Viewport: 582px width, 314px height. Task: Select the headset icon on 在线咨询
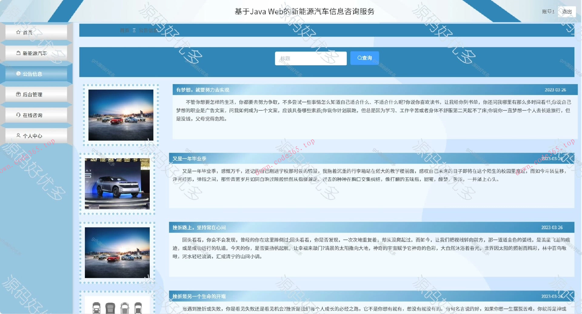point(18,115)
